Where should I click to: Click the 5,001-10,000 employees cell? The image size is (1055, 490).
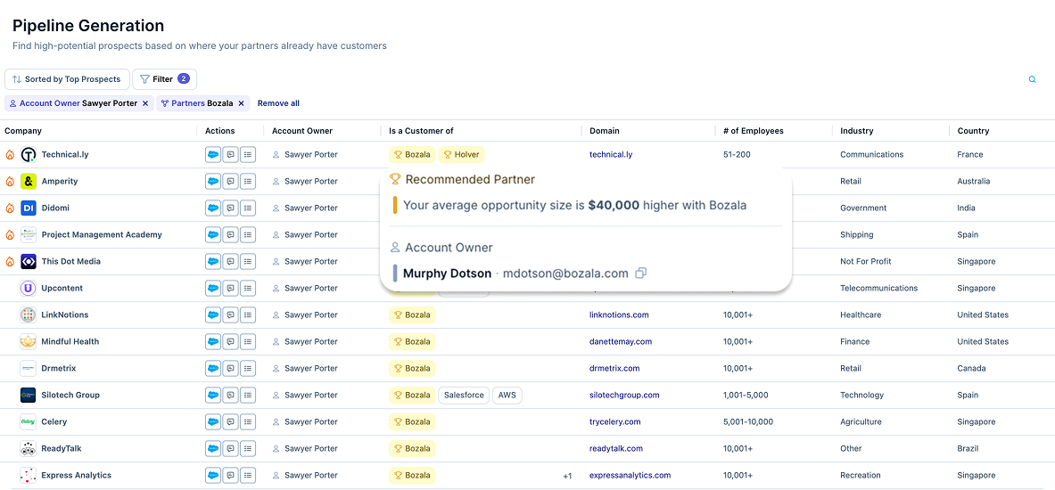[748, 422]
